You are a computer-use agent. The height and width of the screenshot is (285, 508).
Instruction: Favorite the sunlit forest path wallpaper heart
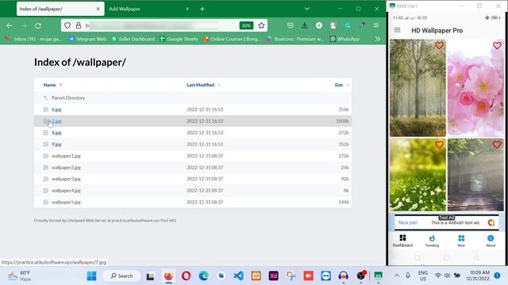point(497,144)
